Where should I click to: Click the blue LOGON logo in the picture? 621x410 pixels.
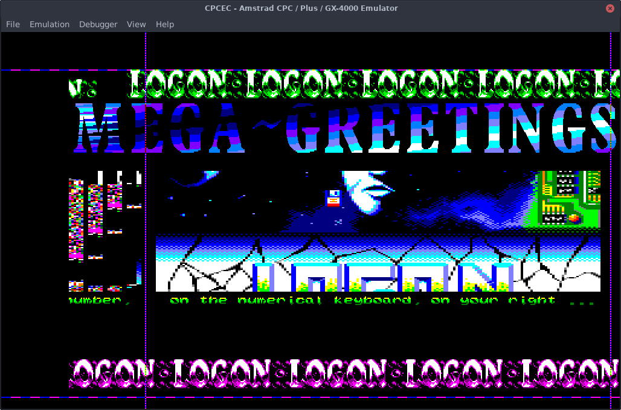pos(383,277)
